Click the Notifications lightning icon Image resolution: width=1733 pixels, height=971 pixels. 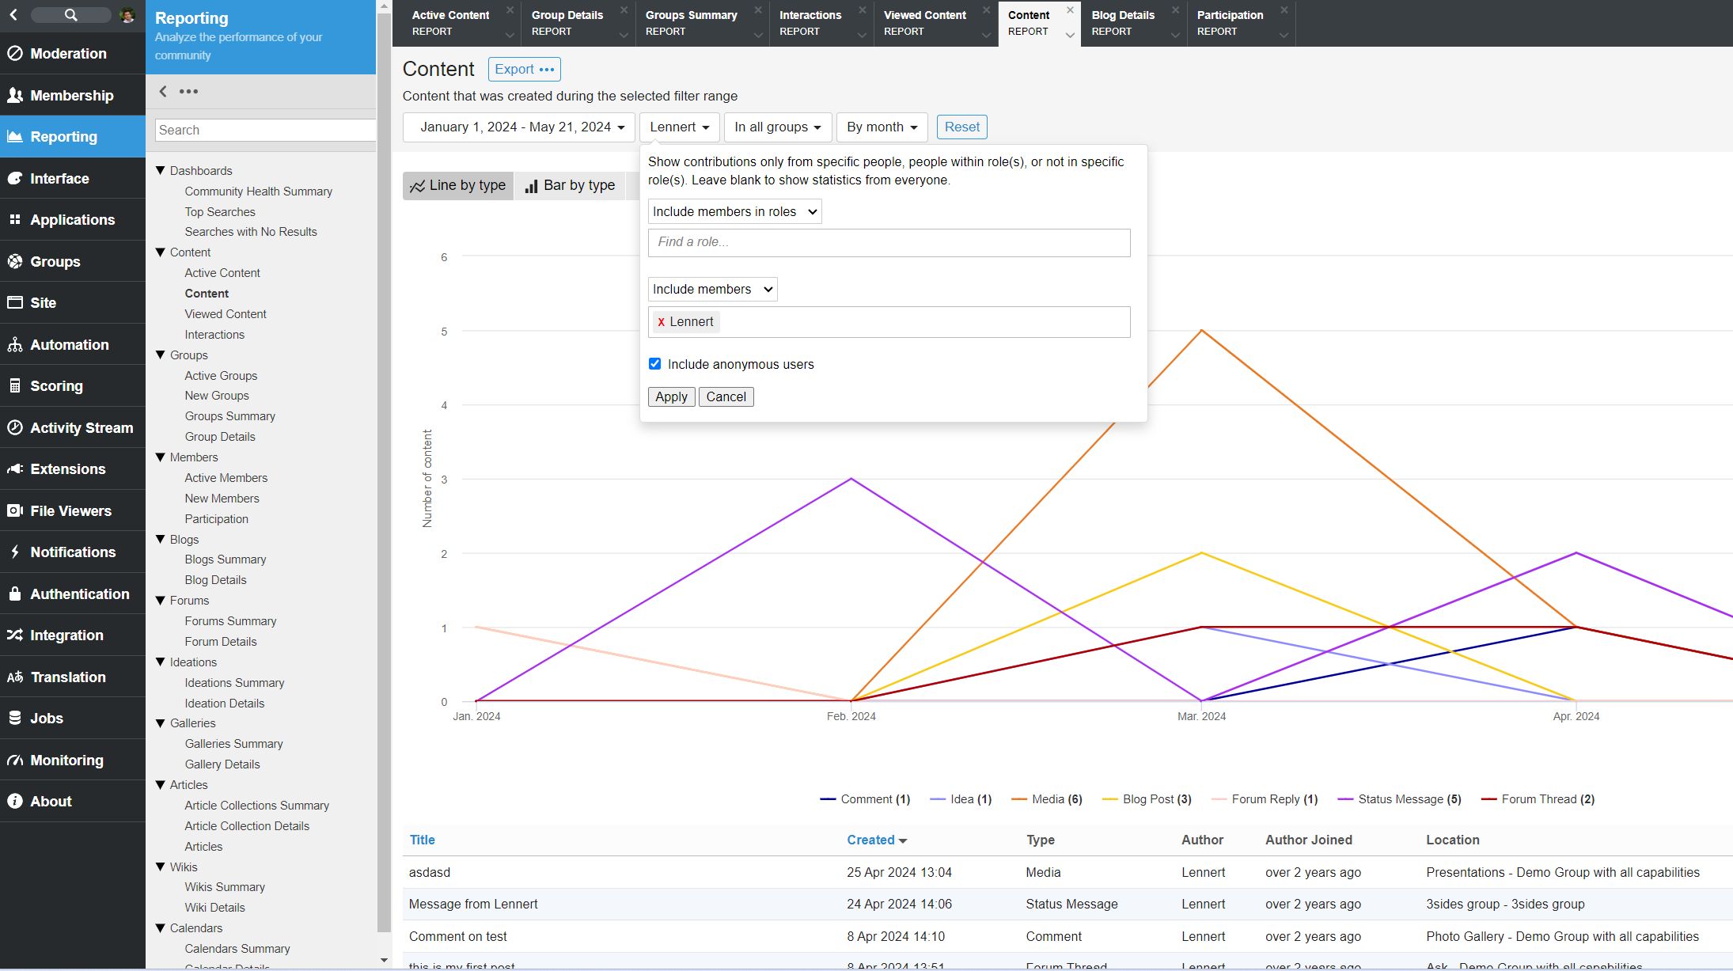coord(15,552)
